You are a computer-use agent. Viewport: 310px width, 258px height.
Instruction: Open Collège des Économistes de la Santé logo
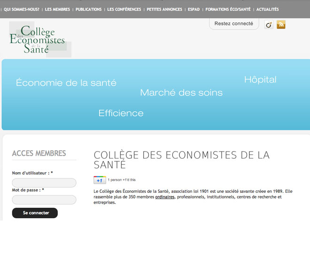(40, 39)
